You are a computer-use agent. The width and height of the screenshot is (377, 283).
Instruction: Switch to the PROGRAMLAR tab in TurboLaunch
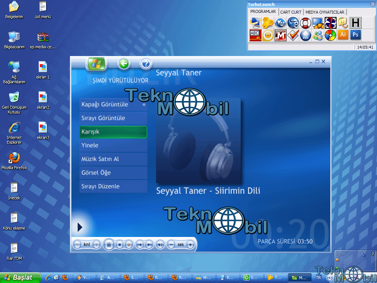click(x=263, y=11)
